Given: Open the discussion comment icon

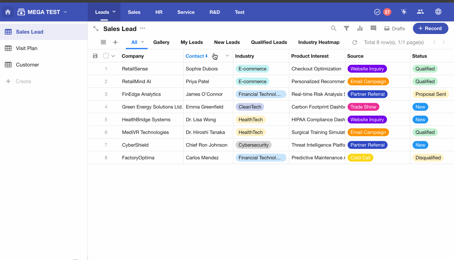Looking at the screenshot, I should [373, 28].
